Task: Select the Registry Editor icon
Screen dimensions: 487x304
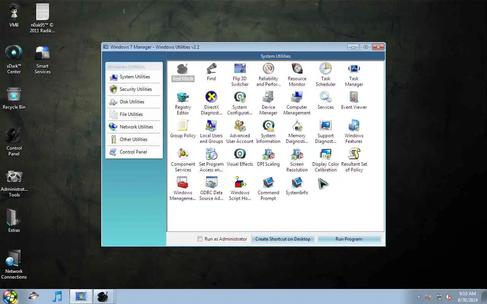Action: [183, 97]
